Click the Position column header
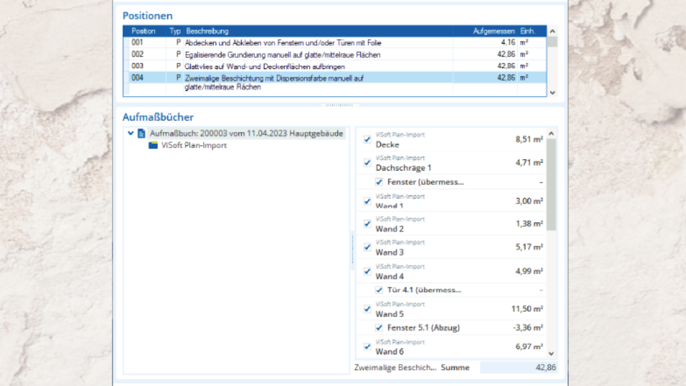Screen dimensions: 686x386 pos(143,31)
